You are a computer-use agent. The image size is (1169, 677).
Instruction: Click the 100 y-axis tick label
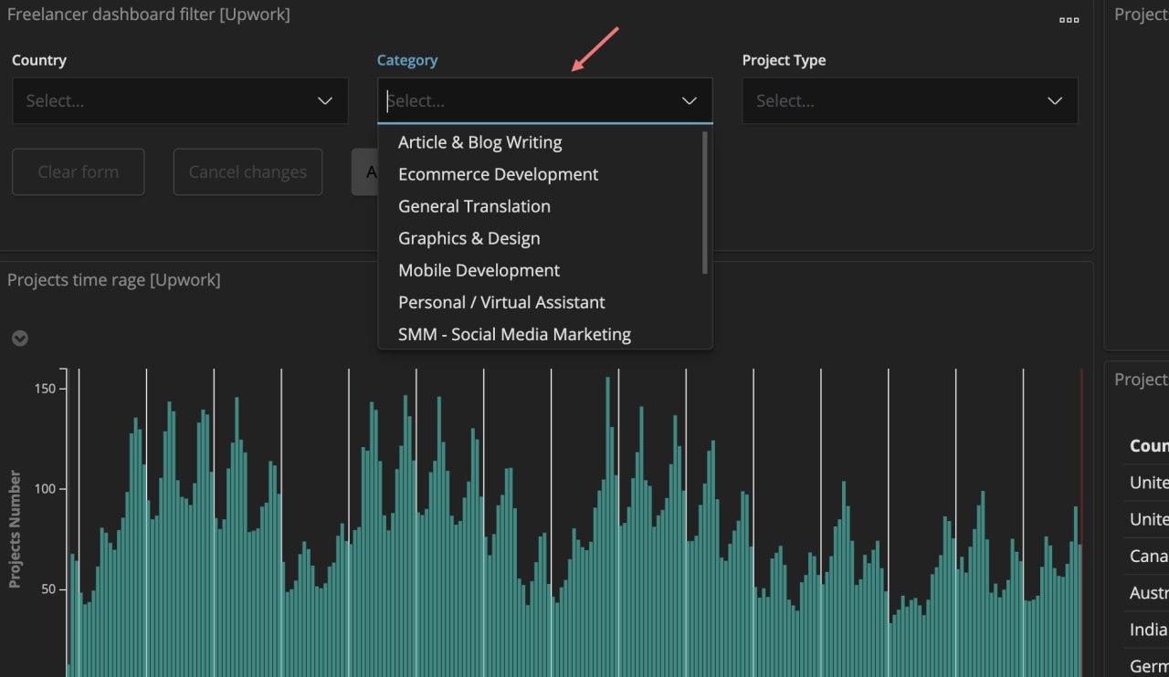coord(45,489)
